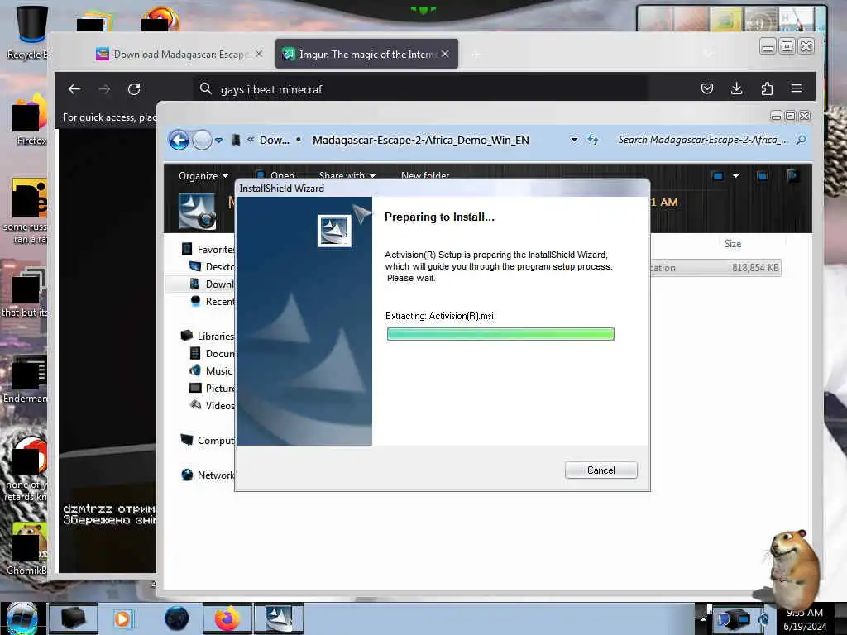Open the Firefox hamburger application menu
847x635 pixels.
797,88
